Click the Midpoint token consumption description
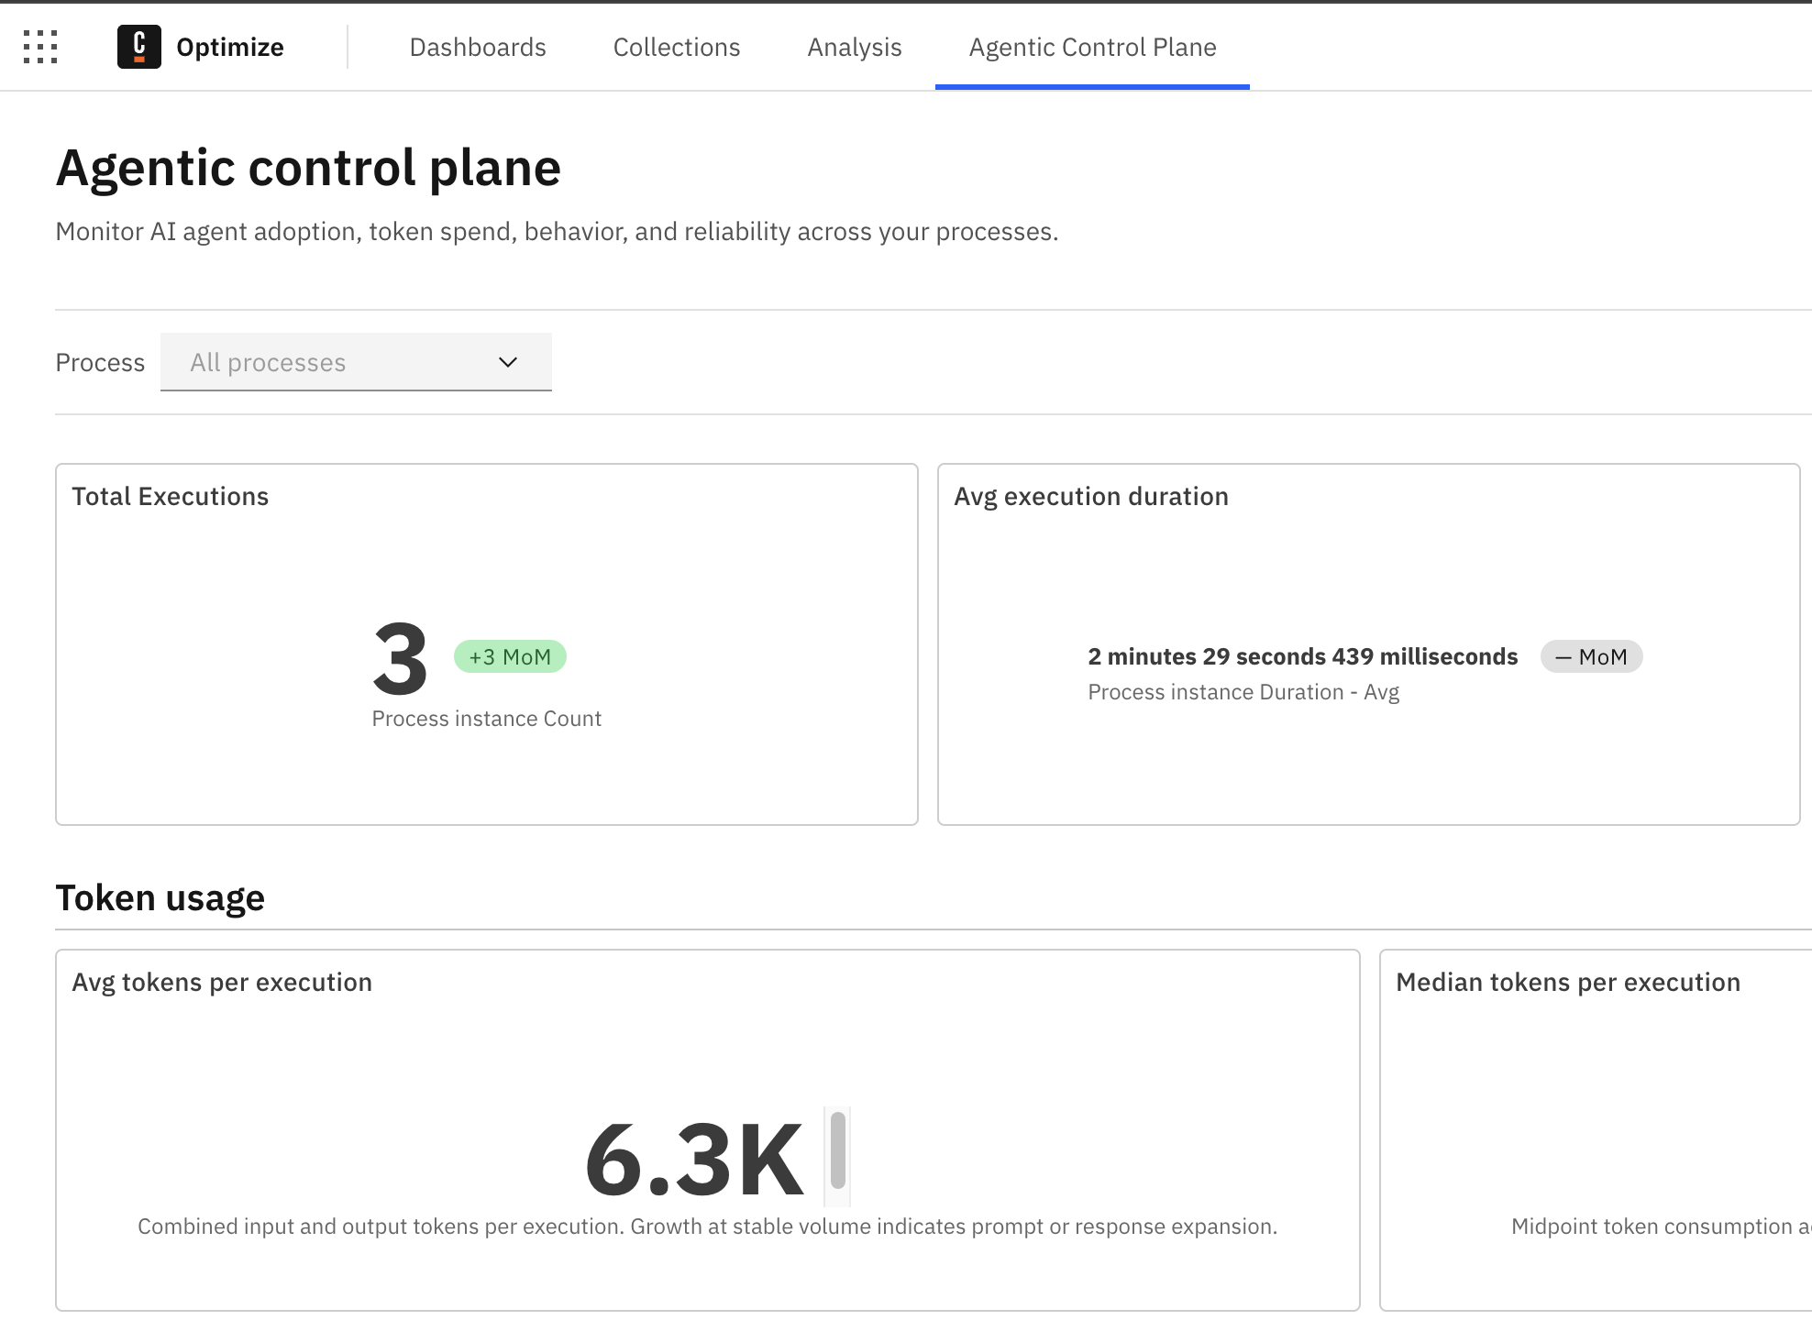 1661,1226
